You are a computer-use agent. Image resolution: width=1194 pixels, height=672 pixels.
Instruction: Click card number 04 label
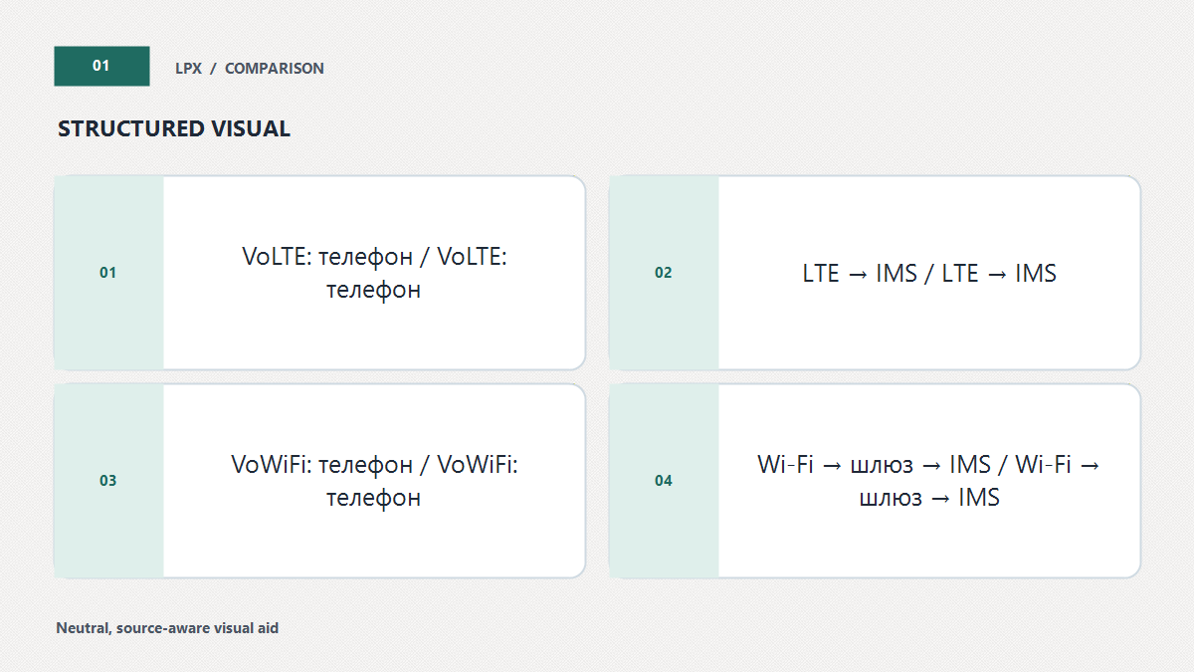pos(663,481)
